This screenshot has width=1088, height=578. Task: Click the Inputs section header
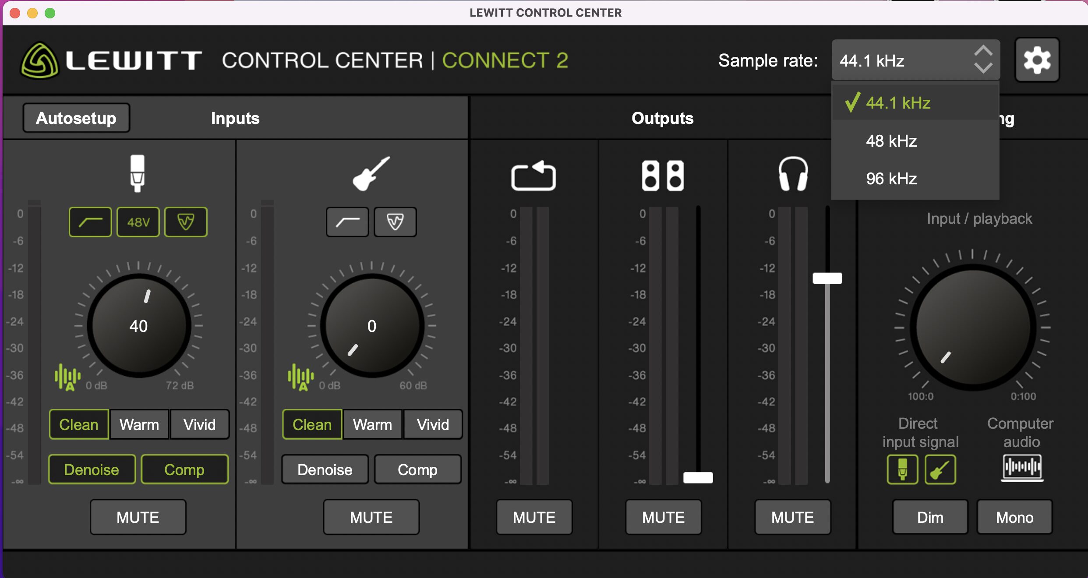(235, 118)
